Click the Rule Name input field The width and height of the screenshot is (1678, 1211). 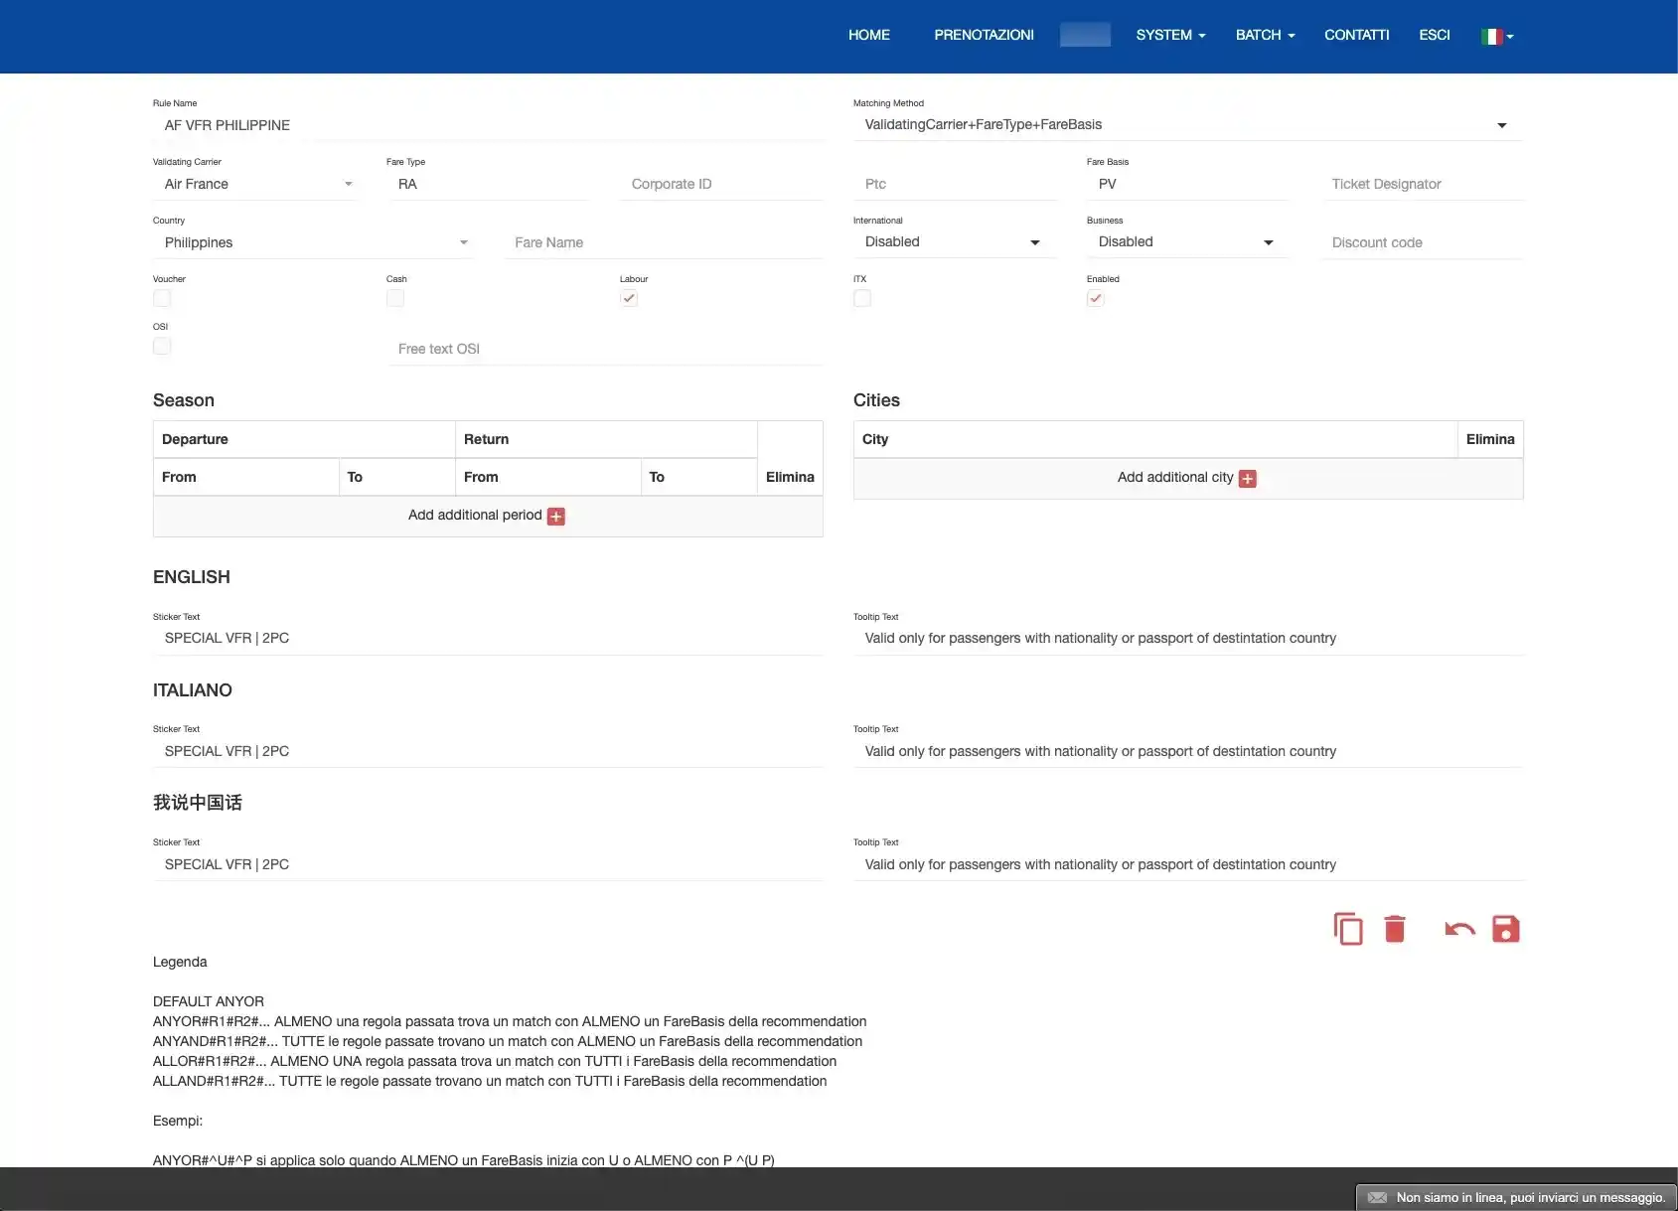click(487, 125)
